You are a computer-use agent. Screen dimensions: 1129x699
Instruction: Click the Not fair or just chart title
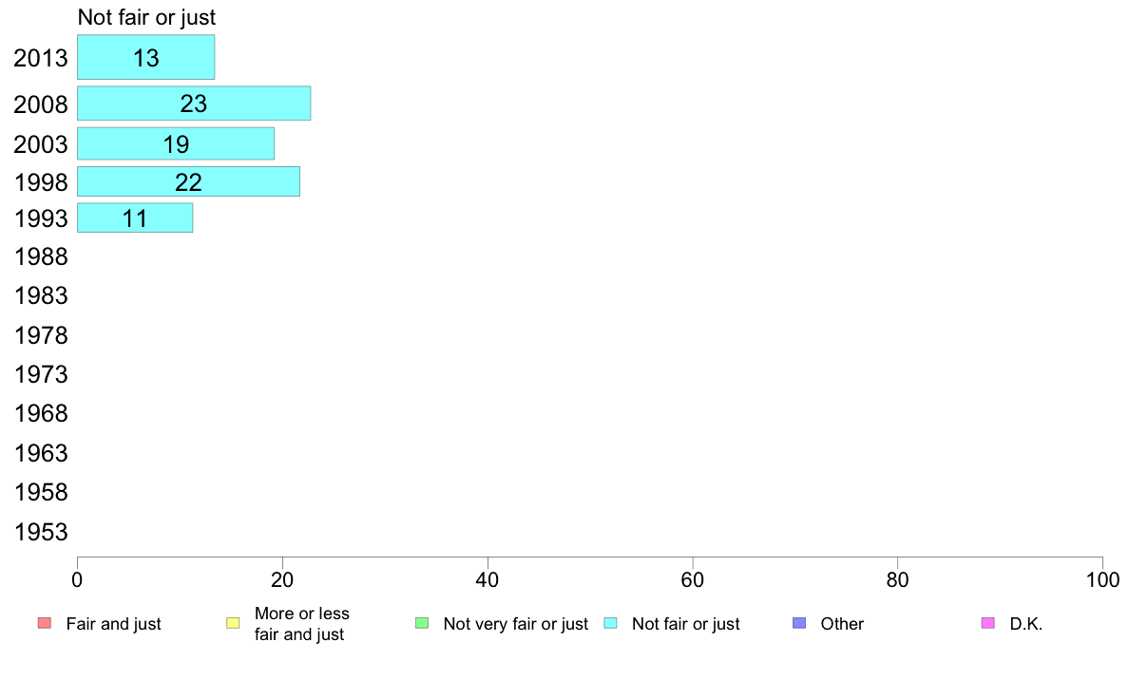click(146, 17)
